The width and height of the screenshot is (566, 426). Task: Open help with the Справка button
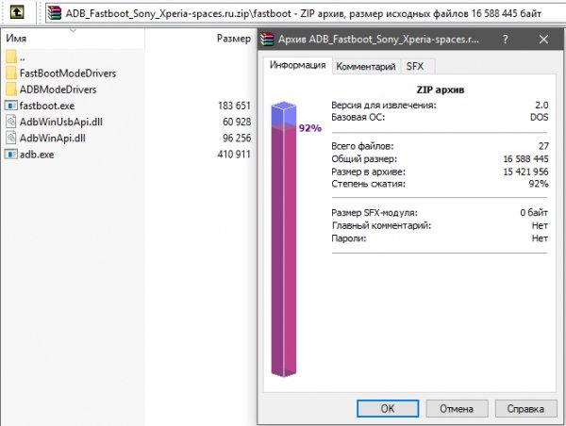pos(525,408)
